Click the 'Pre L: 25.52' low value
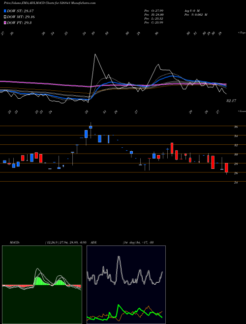 (x=154, y=19)
